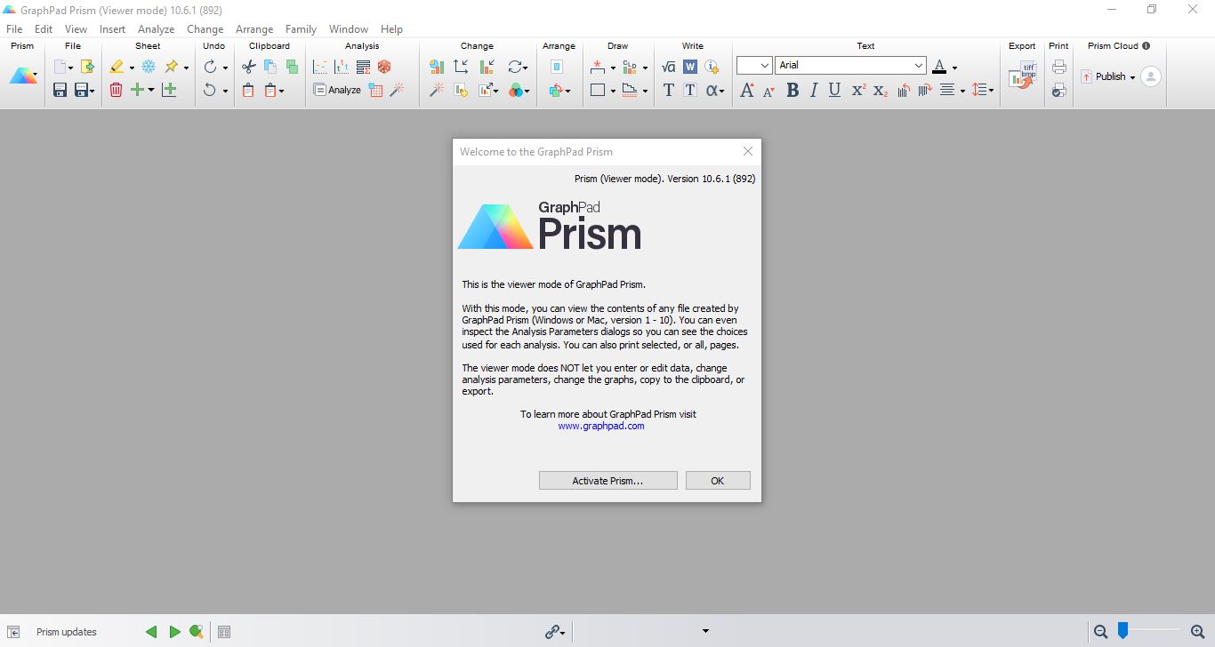This screenshot has height=647, width=1215.
Task: Click the red dice icon in Analysis
Action: click(x=384, y=67)
